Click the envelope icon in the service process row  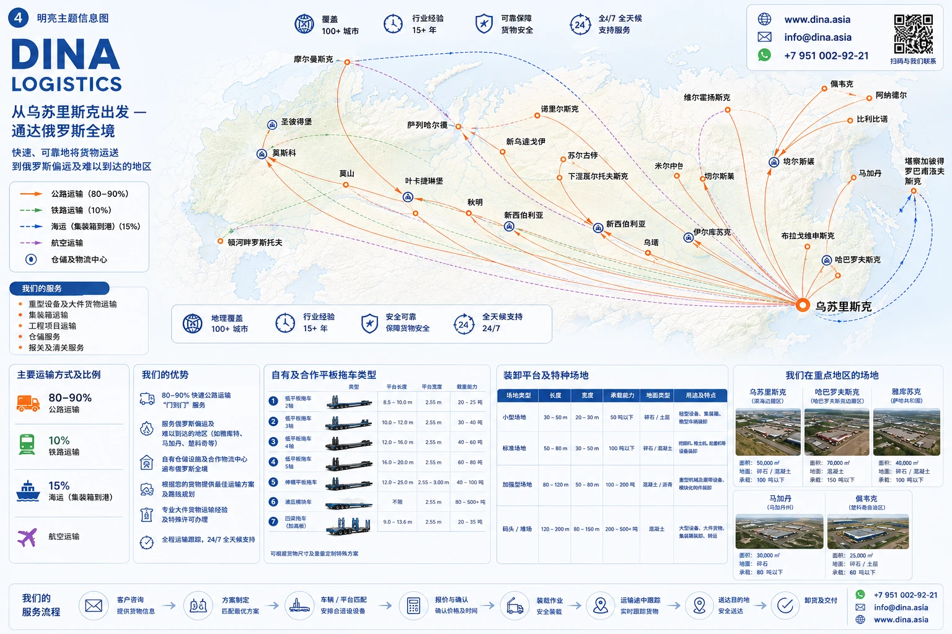[94, 606]
